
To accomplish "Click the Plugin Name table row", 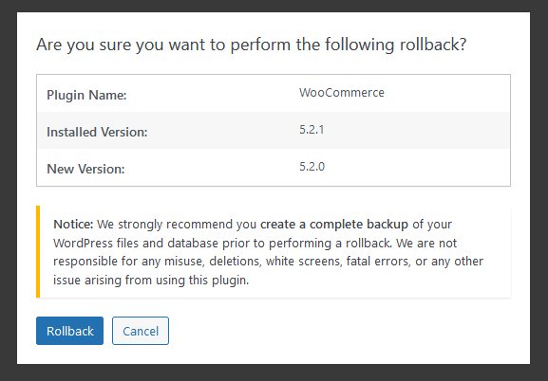I will (274, 93).
